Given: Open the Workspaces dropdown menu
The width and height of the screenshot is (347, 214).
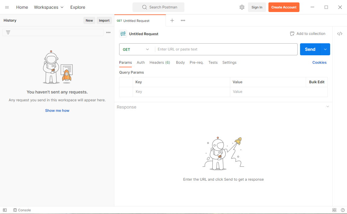Looking at the screenshot, I should (49, 7).
